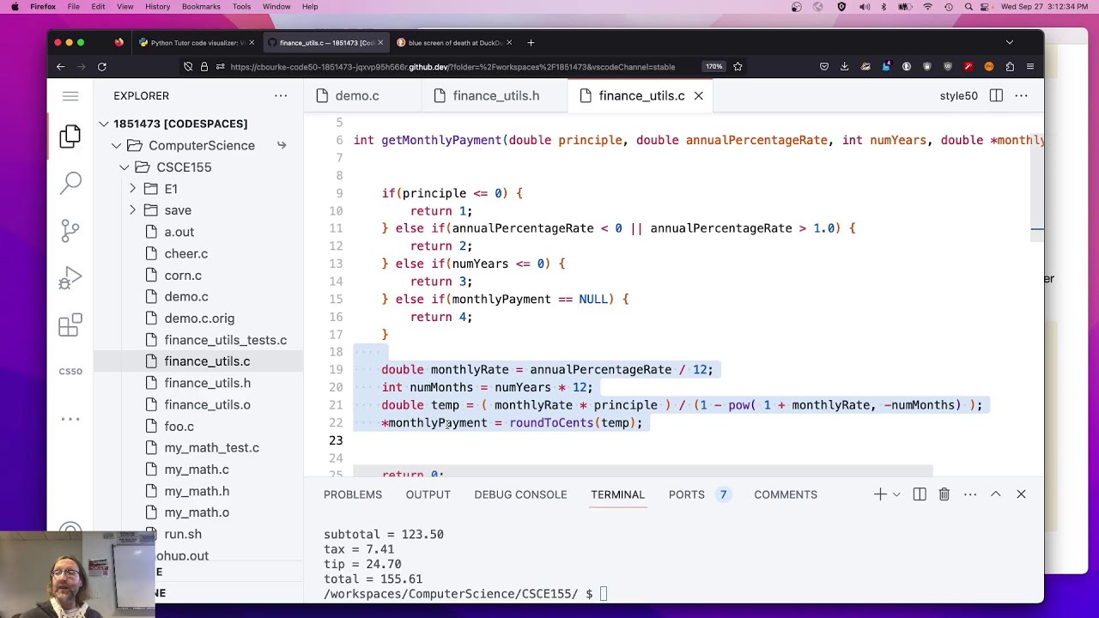
Task: Open the CS50 activity bar item
Action: (70, 372)
